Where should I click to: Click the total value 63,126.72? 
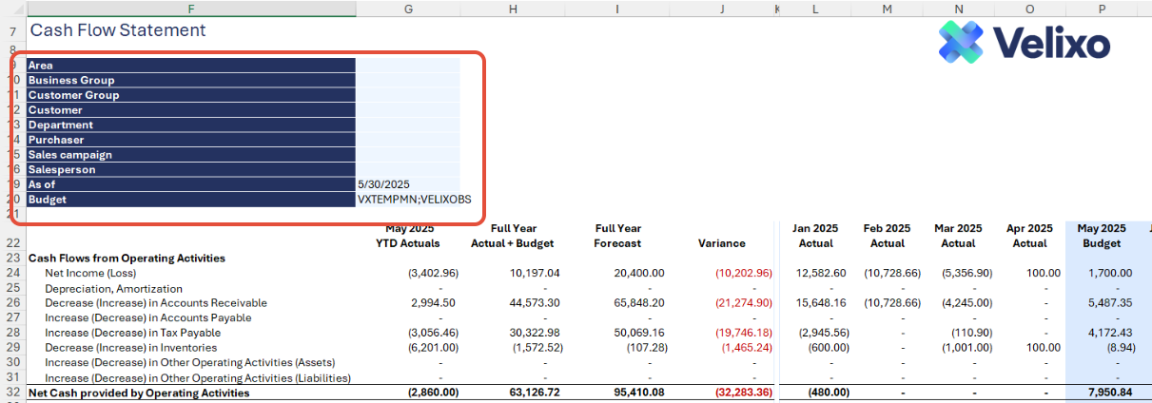tap(537, 393)
